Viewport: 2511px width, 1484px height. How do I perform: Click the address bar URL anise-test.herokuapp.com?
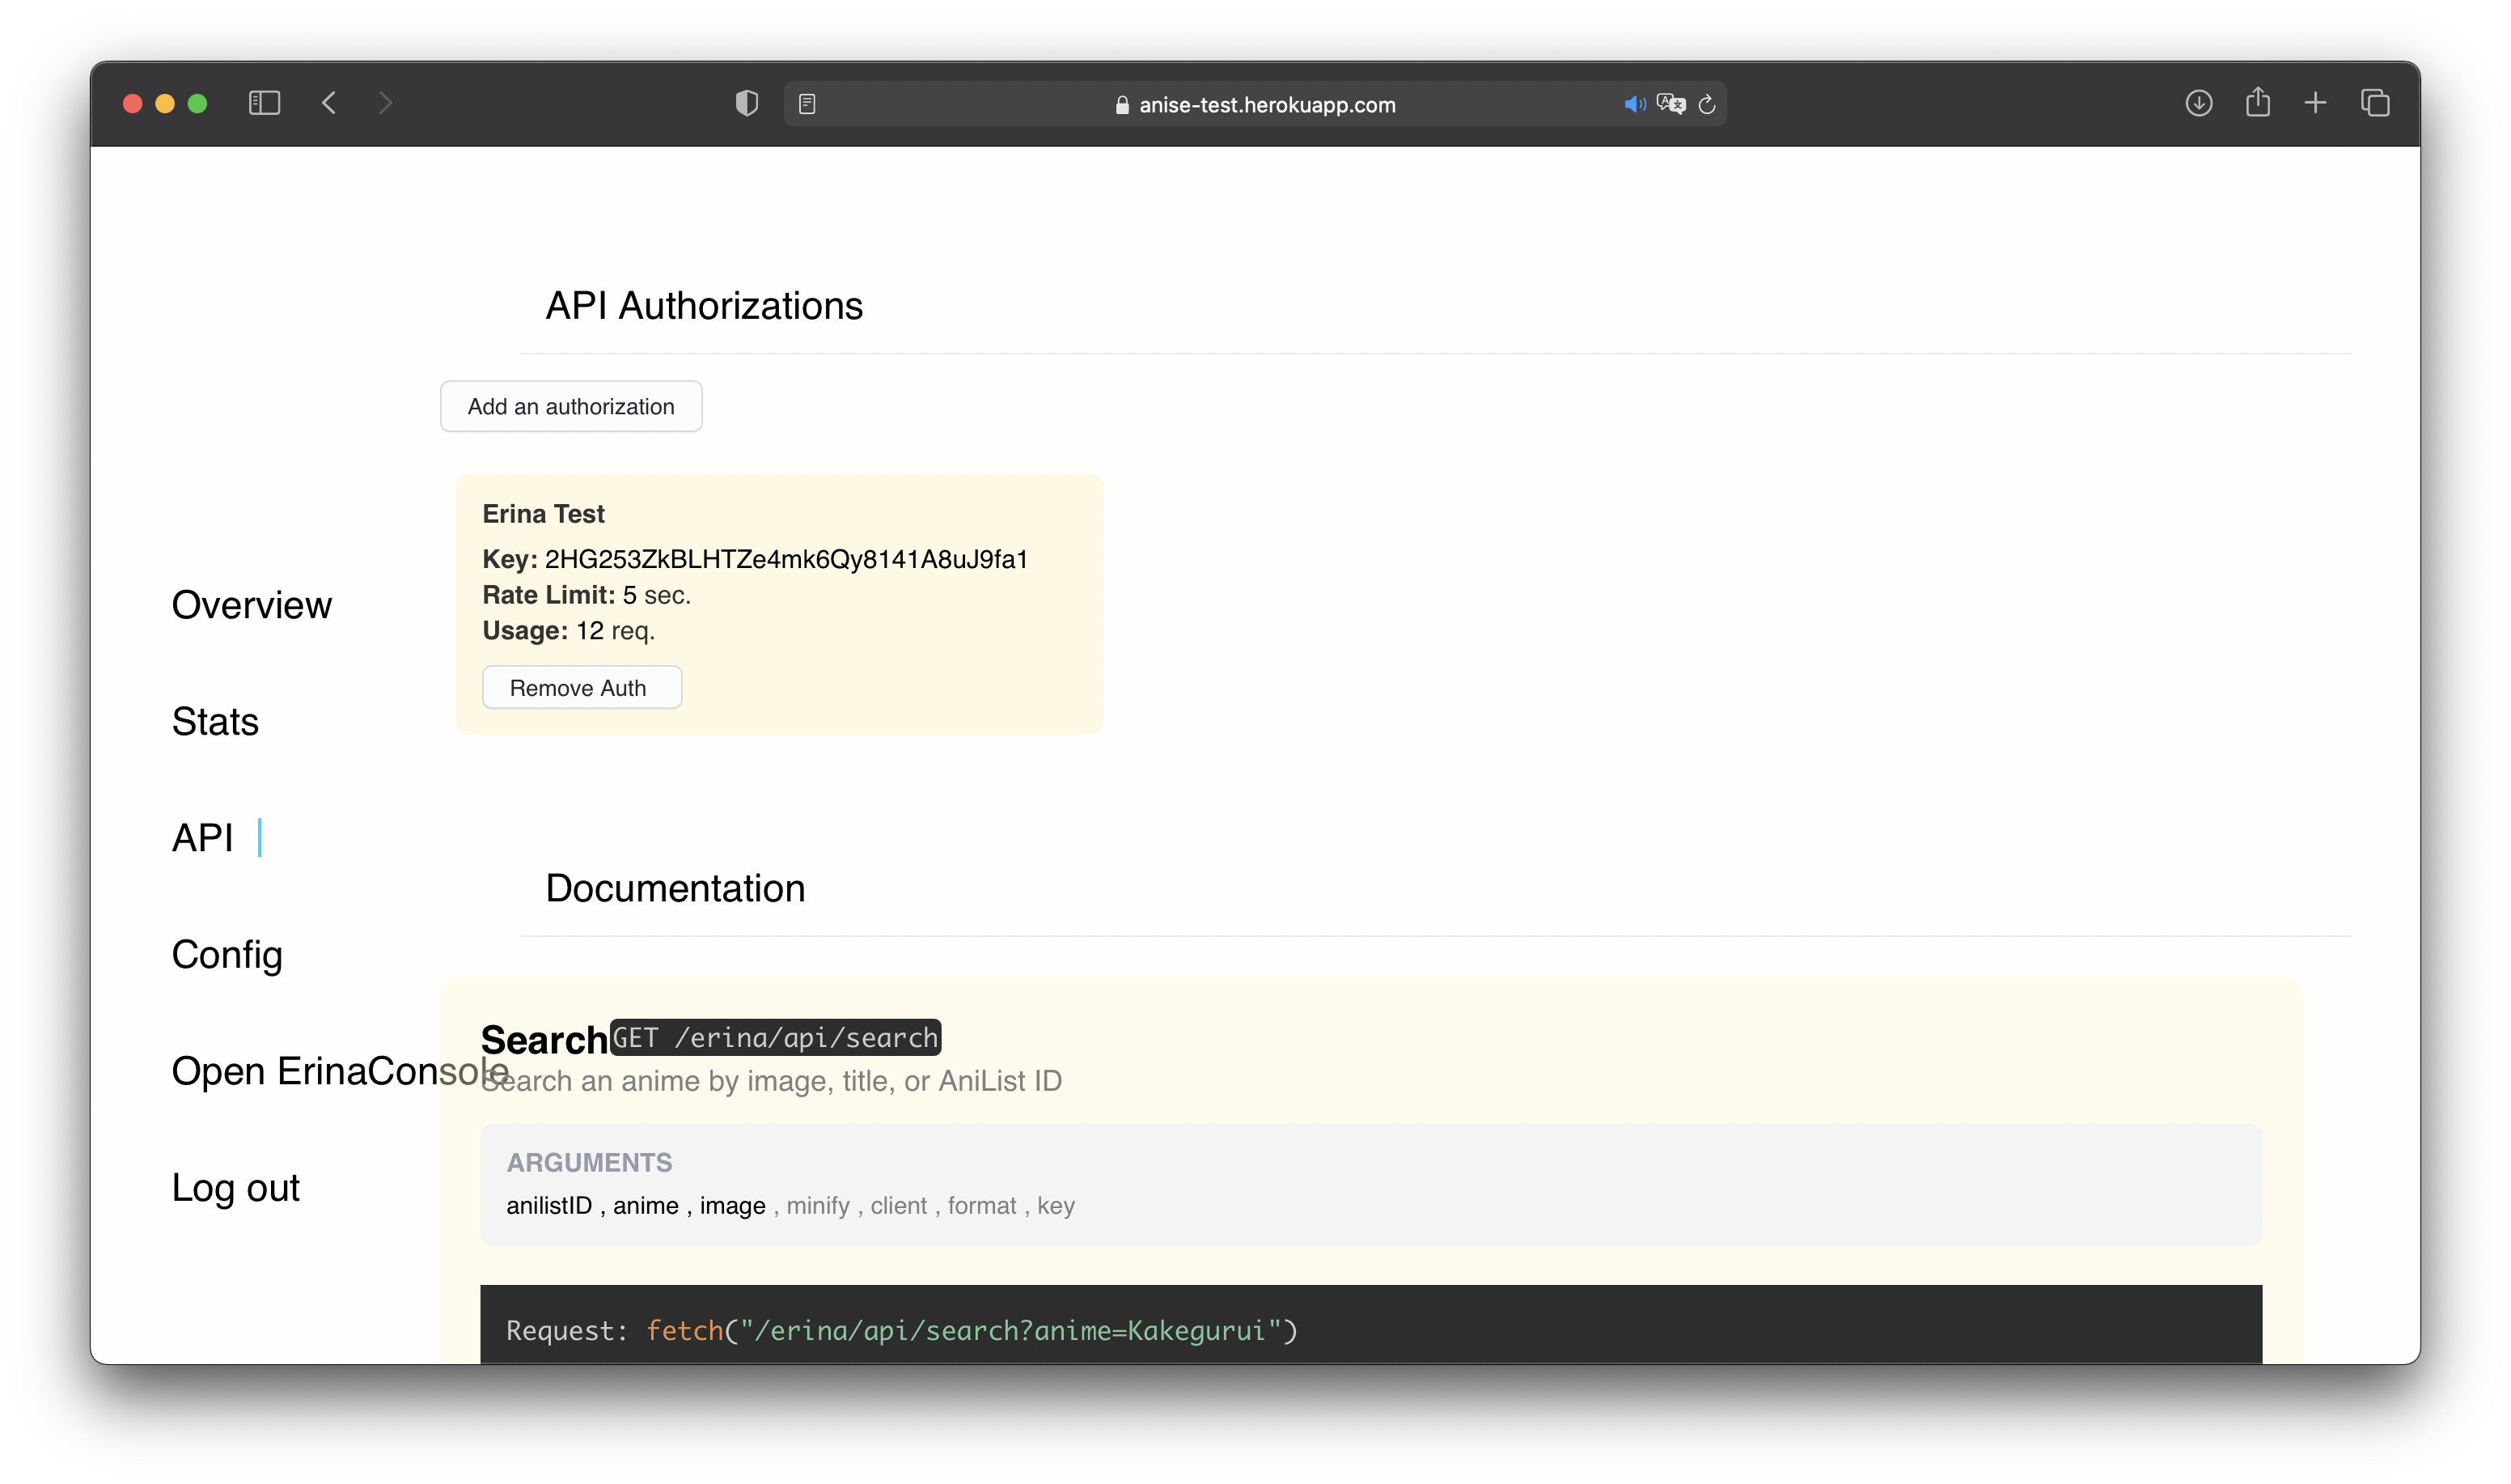1267,105
